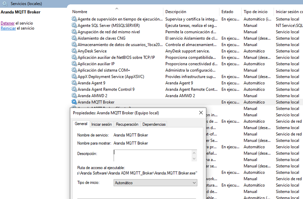Switch to the Dependencias tab
The image size is (303, 199).
coord(154,125)
